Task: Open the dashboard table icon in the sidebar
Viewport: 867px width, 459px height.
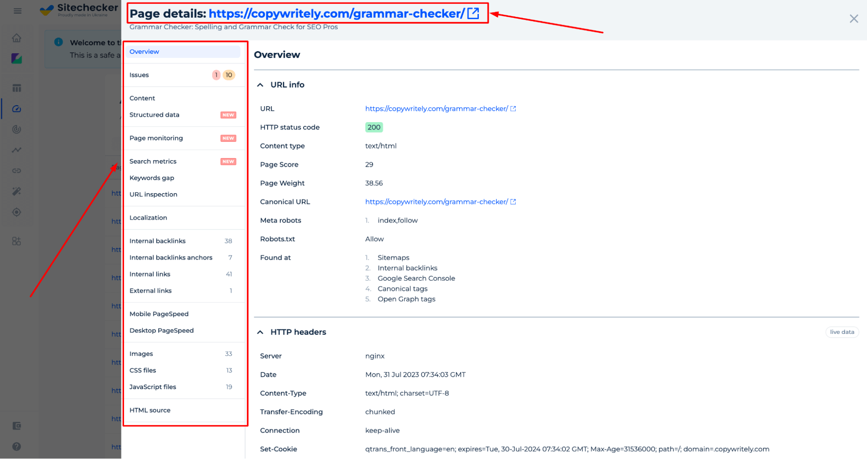Action: 16,88
